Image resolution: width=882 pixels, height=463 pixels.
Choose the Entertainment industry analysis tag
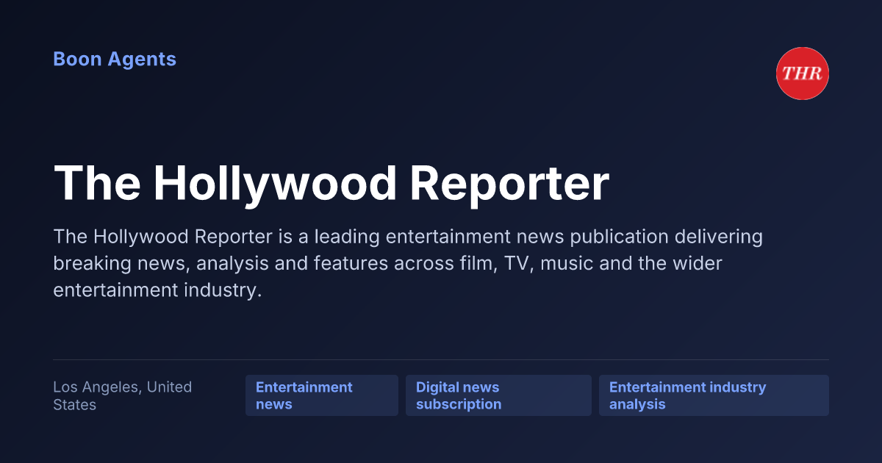pyautogui.click(x=714, y=395)
